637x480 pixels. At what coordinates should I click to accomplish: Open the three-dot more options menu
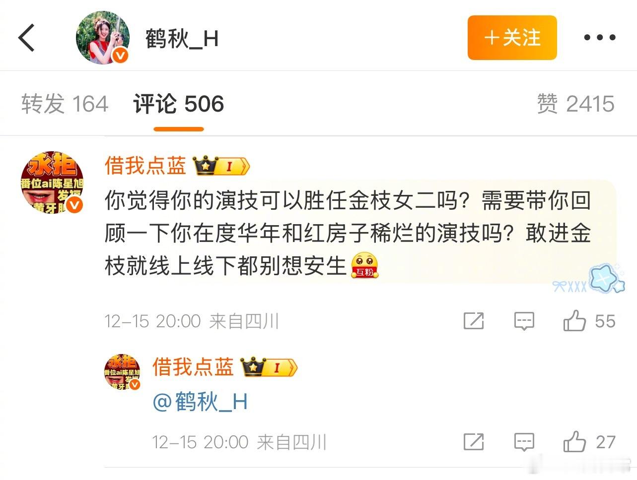(x=599, y=38)
